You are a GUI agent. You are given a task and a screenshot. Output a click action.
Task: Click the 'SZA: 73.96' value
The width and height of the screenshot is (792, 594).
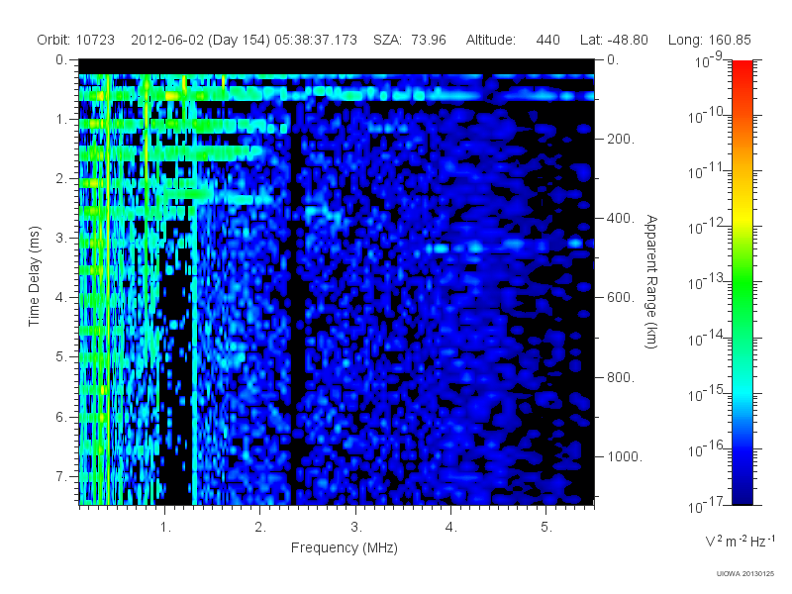pos(410,40)
